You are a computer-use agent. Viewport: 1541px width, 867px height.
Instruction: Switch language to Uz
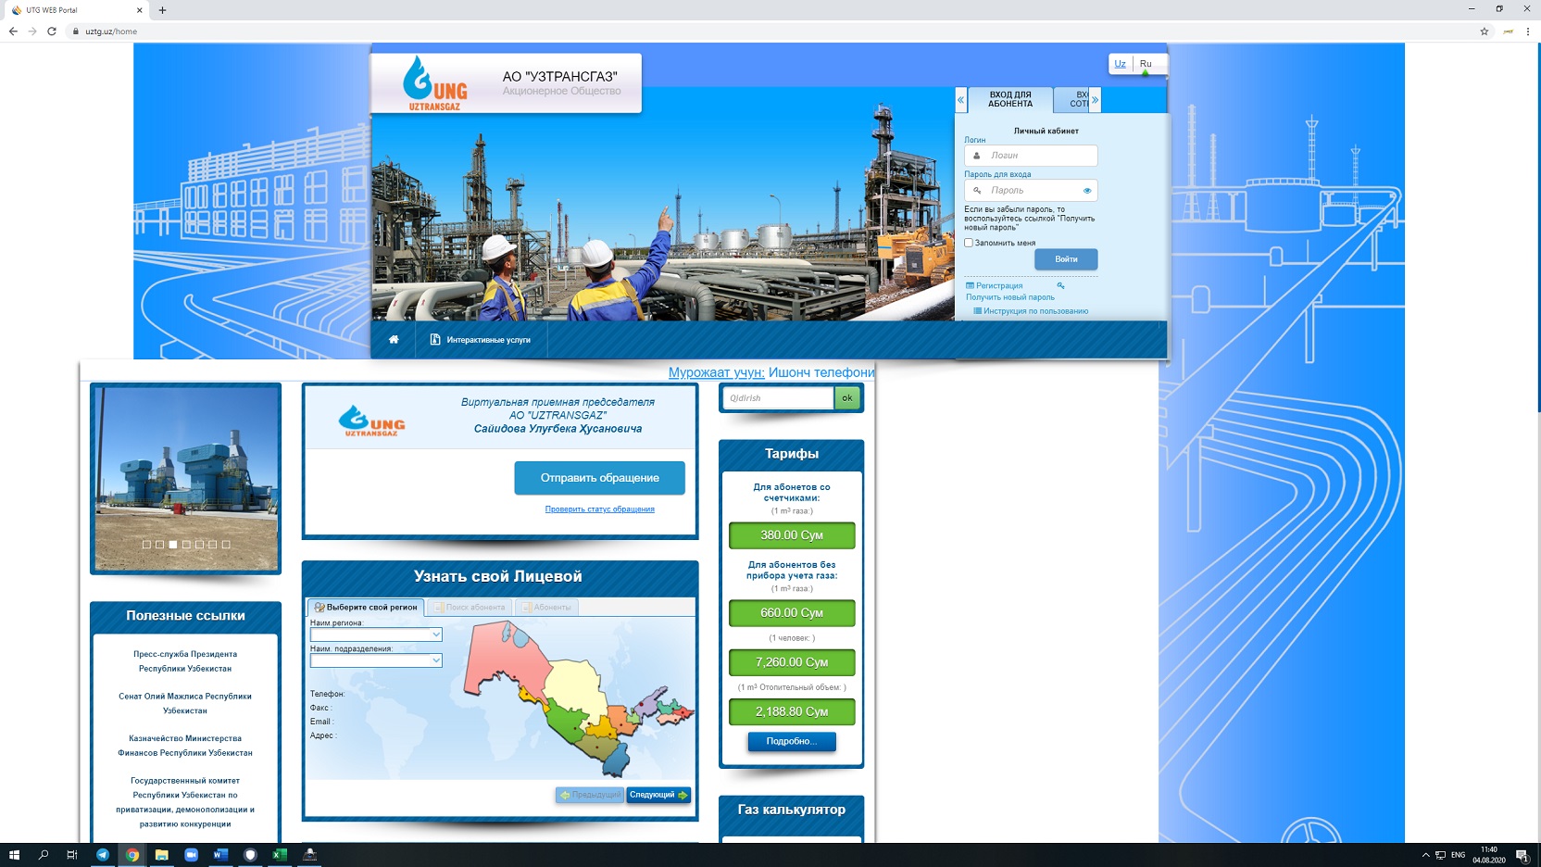click(x=1120, y=64)
